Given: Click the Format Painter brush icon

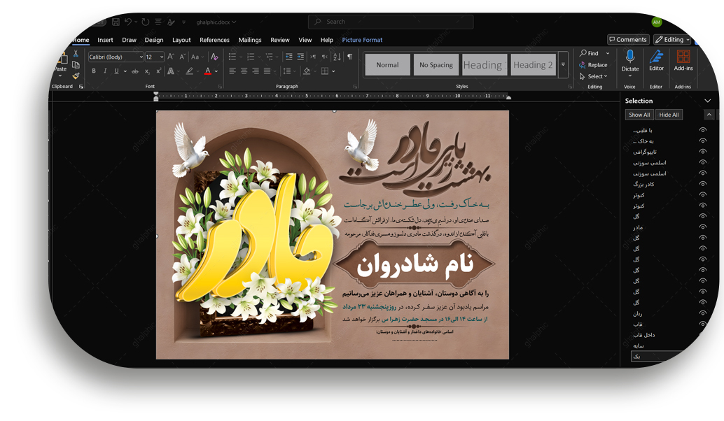Looking at the screenshot, I should 76,76.
